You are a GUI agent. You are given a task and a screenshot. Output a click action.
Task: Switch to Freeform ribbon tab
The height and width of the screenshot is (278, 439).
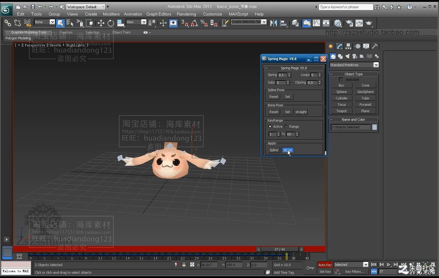point(66,32)
